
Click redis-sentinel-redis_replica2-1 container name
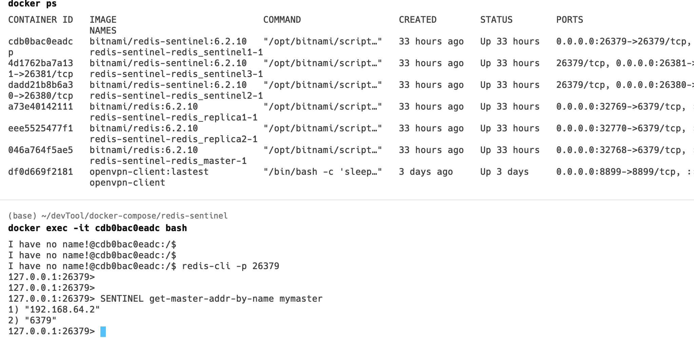tap(173, 139)
